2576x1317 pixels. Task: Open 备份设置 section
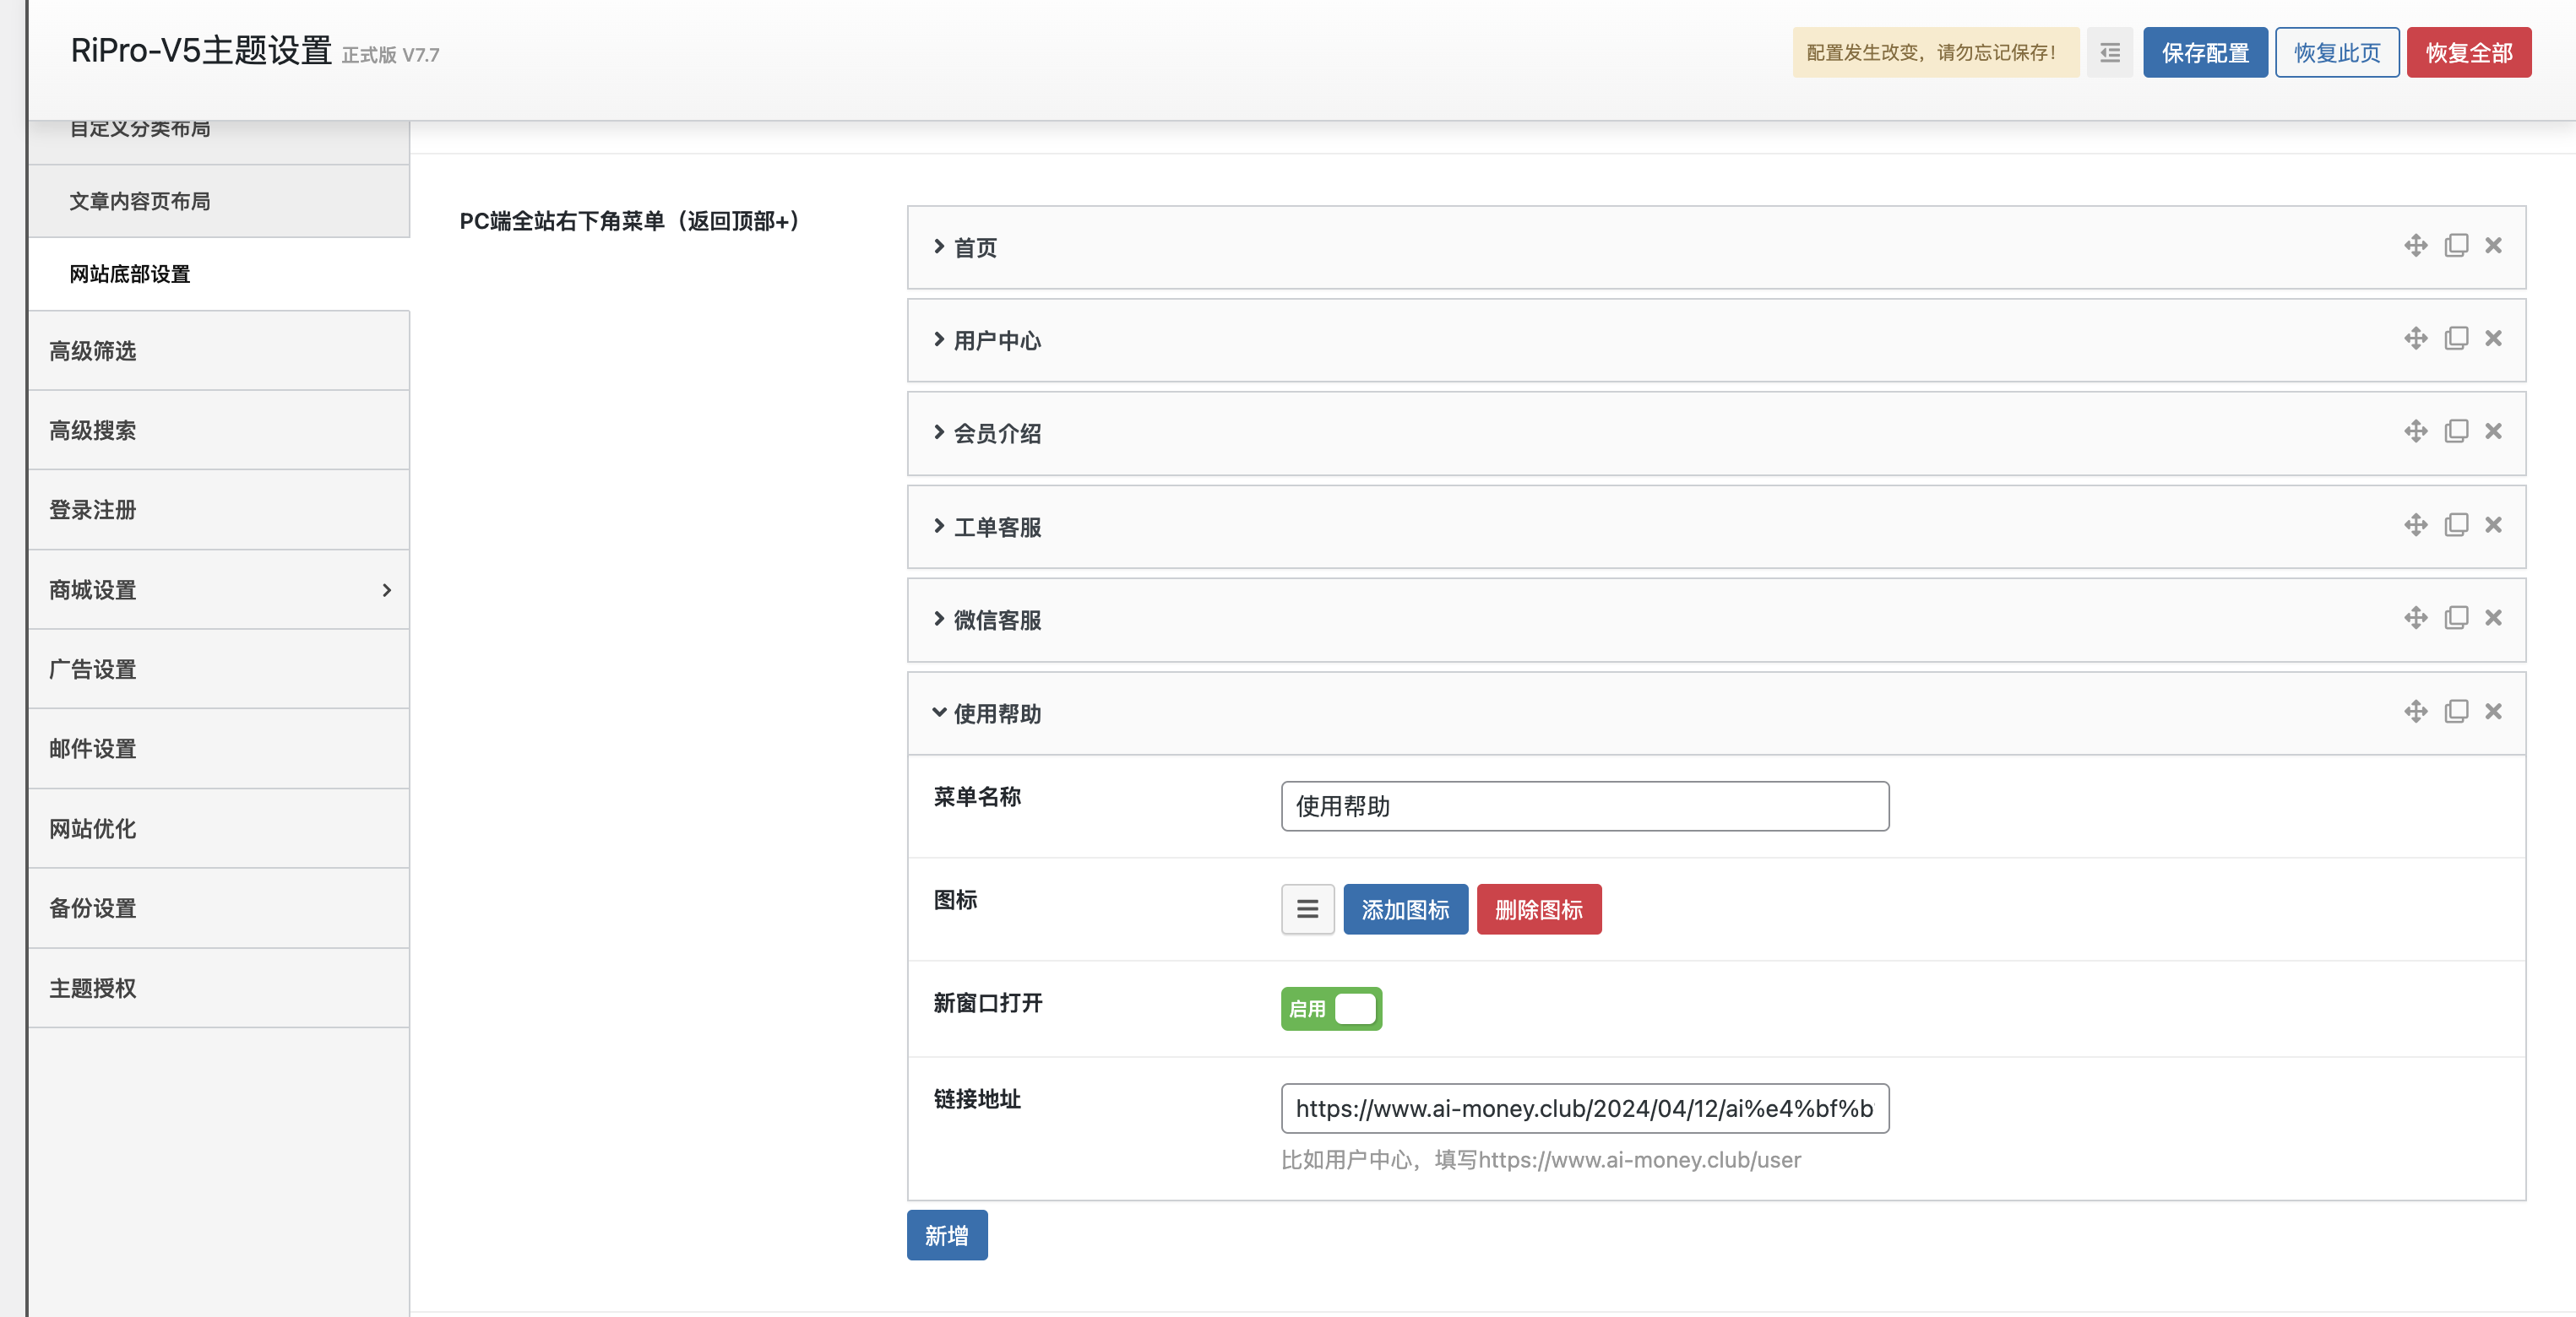point(219,908)
